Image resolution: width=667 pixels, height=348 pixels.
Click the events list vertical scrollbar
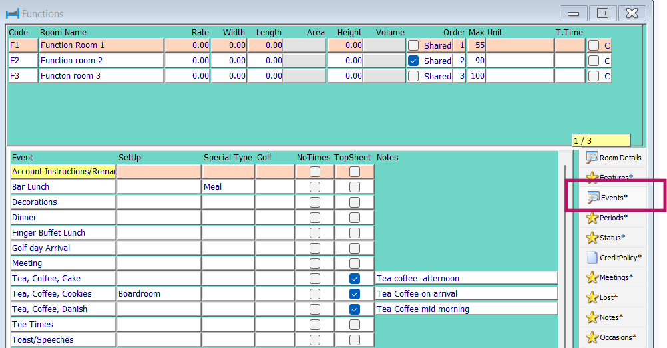pos(565,256)
